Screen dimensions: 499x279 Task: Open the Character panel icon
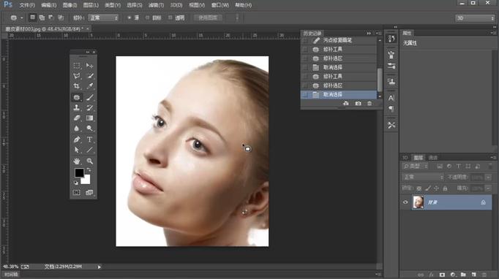[x=391, y=98]
